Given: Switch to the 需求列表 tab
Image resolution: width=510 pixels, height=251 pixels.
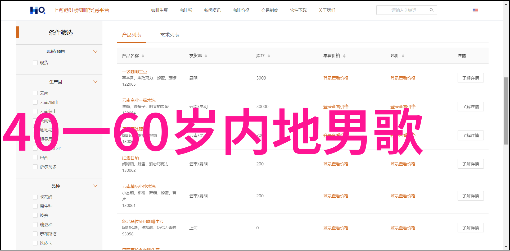Looking at the screenshot, I should coord(170,35).
